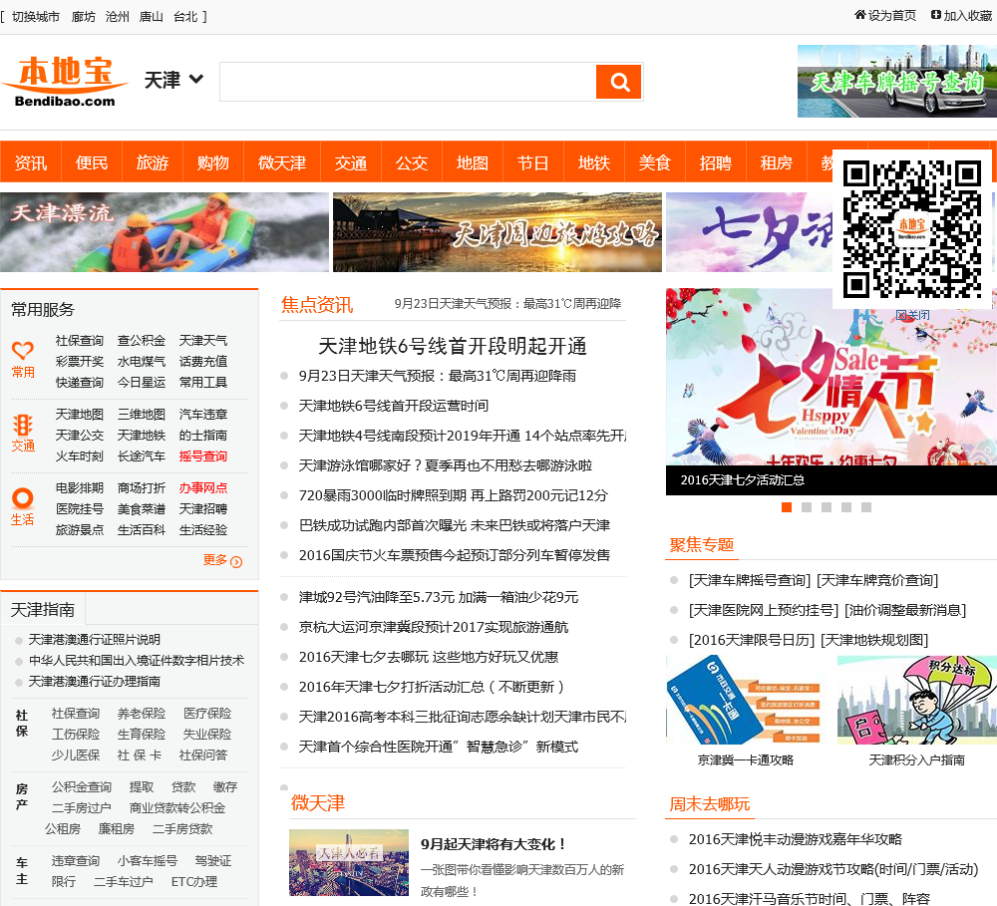Click 设为首页 home icon link
Image resolution: width=997 pixels, height=906 pixels.
(x=885, y=15)
